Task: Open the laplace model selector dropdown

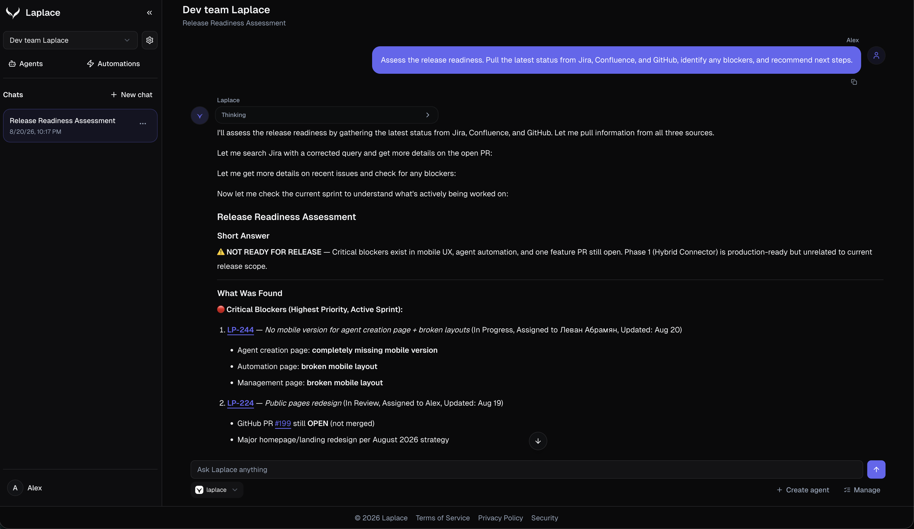Action: click(x=217, y=490)
